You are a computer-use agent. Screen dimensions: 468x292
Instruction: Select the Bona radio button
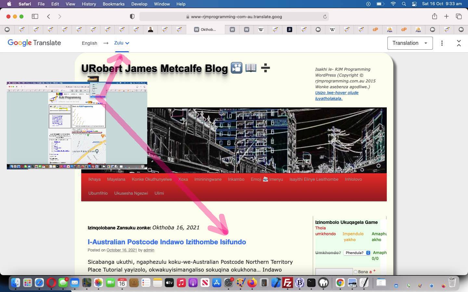pyautogui.click(x=355, y=272)
